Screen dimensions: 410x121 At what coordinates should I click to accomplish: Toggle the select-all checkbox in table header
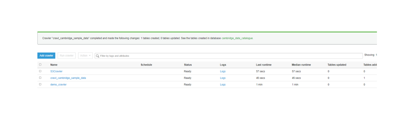click(40, 65)
